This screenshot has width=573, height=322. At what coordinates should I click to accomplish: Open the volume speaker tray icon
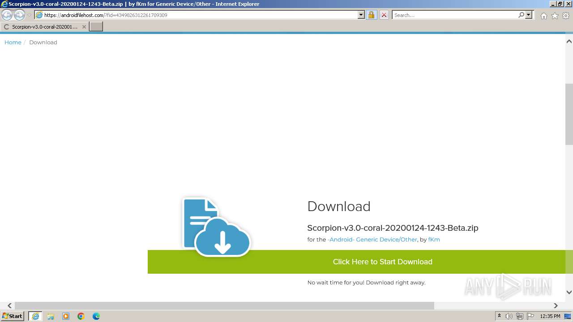click(509, 316)
